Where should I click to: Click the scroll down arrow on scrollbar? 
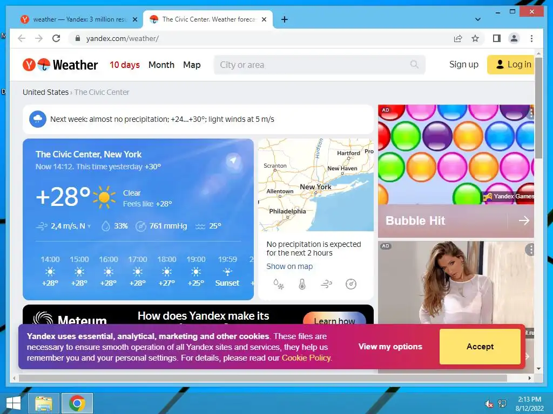pyautogui.click(x=538, y=369)
